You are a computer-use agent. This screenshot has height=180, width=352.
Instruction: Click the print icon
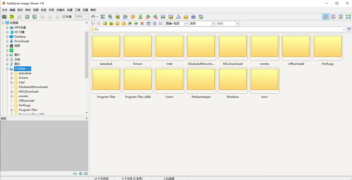(193, 17)
